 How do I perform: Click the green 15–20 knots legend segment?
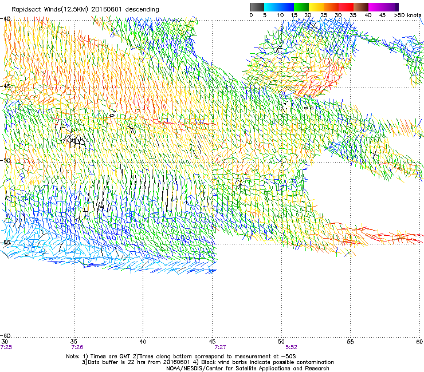point(301,7)
